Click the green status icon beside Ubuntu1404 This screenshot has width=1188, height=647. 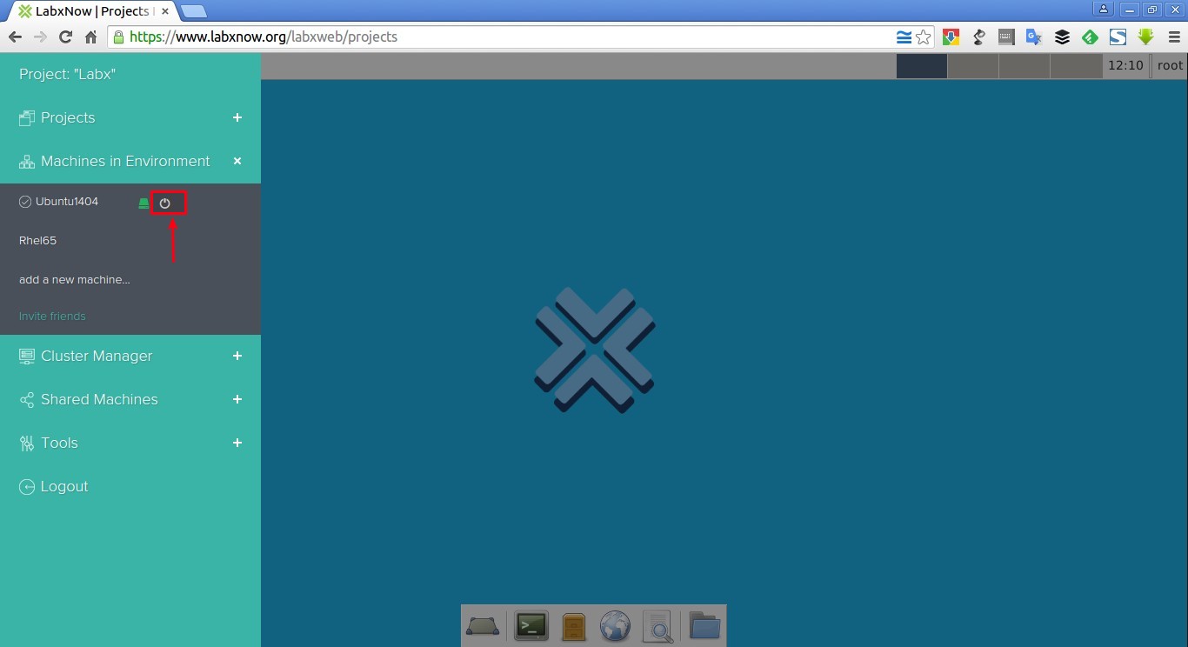pos(144,203)
